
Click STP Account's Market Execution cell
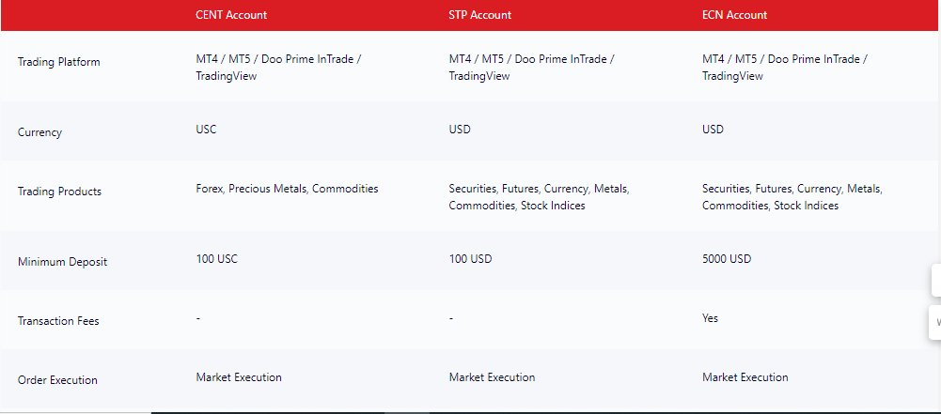[x=492, y=377]
